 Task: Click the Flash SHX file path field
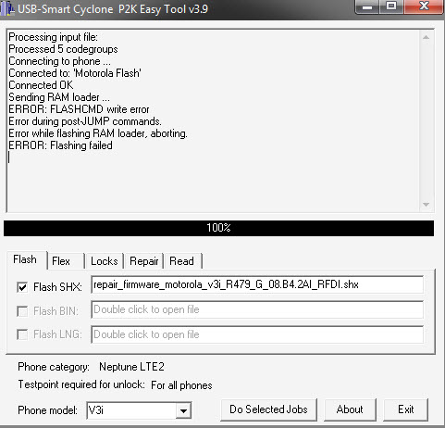coord(257,284)
